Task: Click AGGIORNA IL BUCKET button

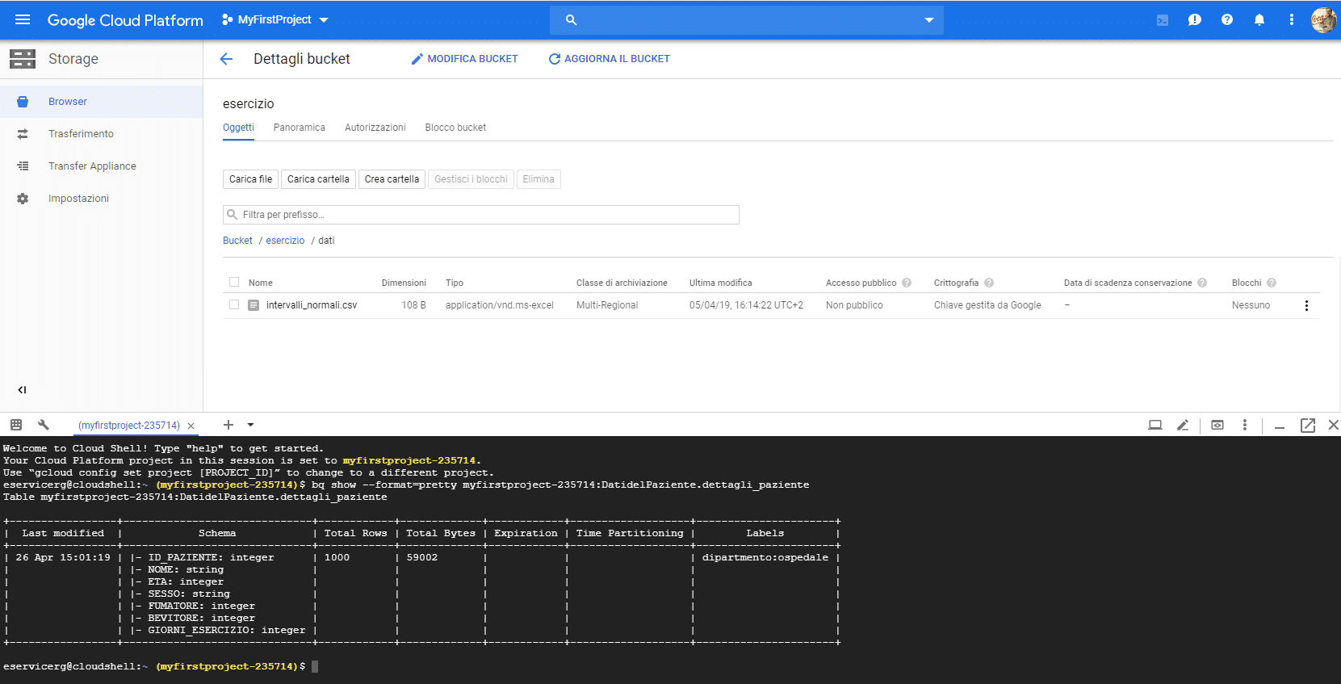Action: pyautogui.click(x=610, y=59)
